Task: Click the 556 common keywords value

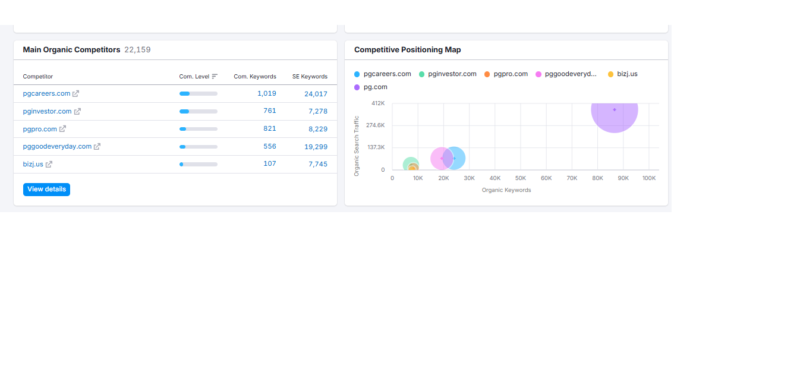Action: coord(270,146)
